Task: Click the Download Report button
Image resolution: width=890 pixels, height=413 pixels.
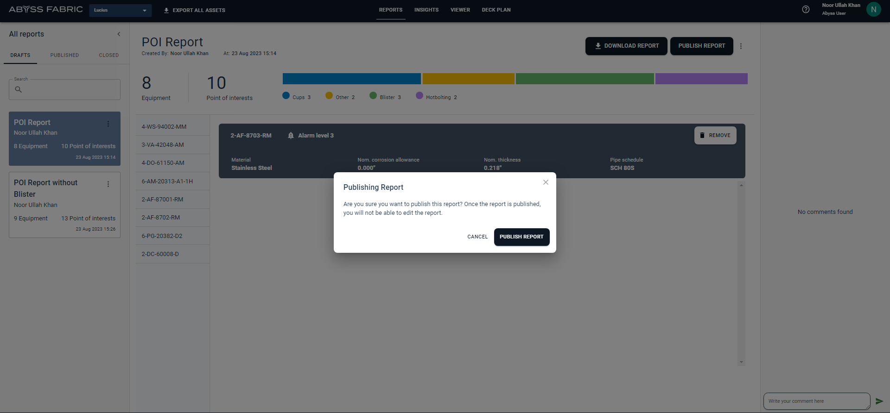Action: 626,46
